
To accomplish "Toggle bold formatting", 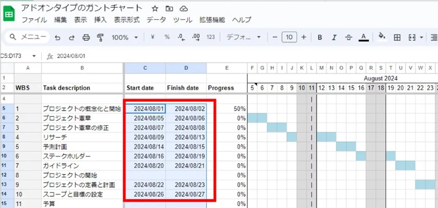I will click(x=320, y=38).
